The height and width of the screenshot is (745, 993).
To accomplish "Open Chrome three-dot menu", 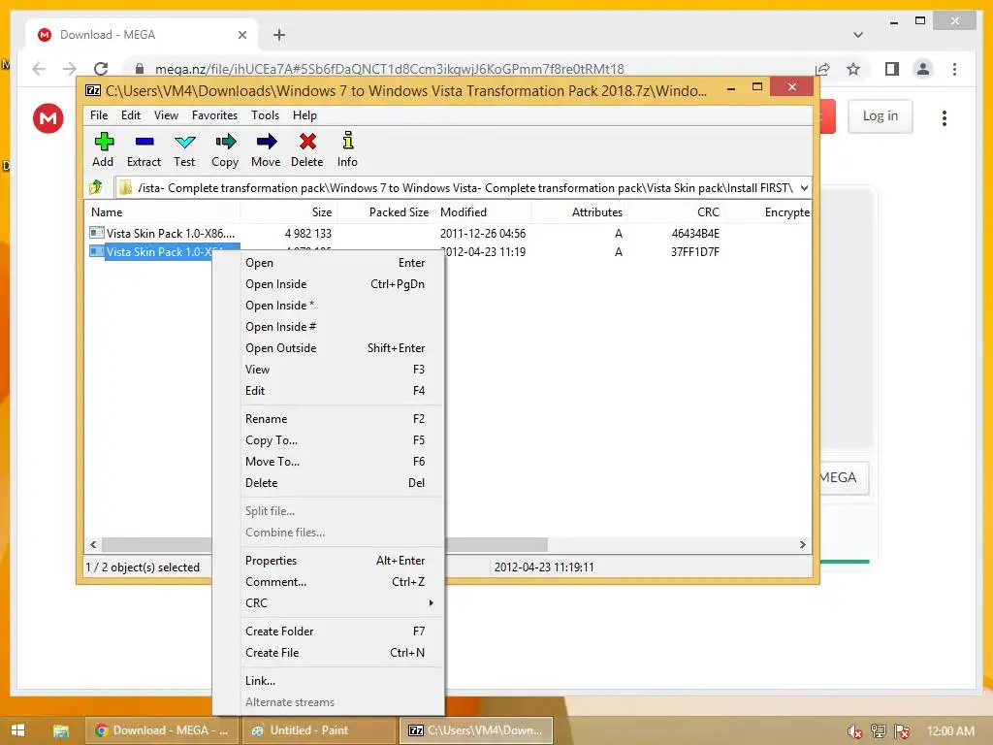I will [954, 69].
